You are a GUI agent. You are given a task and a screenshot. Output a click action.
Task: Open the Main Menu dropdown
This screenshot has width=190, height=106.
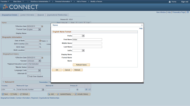(x=18, y=1)
